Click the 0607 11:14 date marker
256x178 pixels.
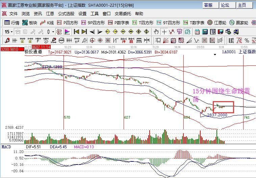pos(41,47)
